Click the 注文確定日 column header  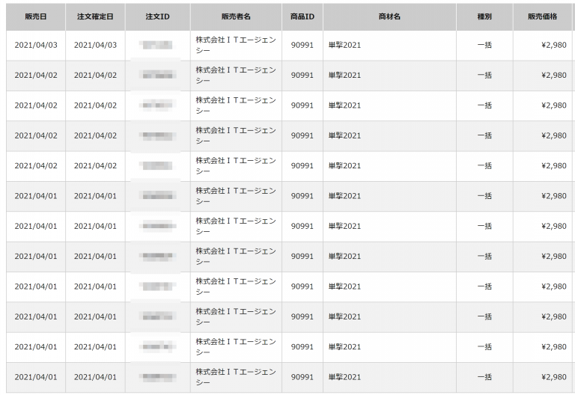(x=95, y=16)
